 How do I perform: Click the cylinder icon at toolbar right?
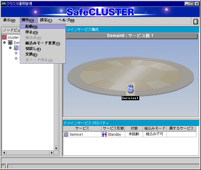195,21
